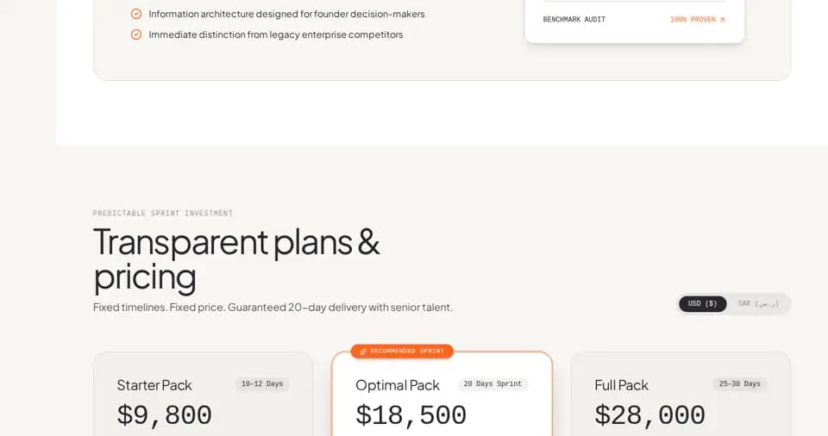This screenshot has width=828, height=436.
Task: Select the Starter Pack plan title
Action: (154, 385)
